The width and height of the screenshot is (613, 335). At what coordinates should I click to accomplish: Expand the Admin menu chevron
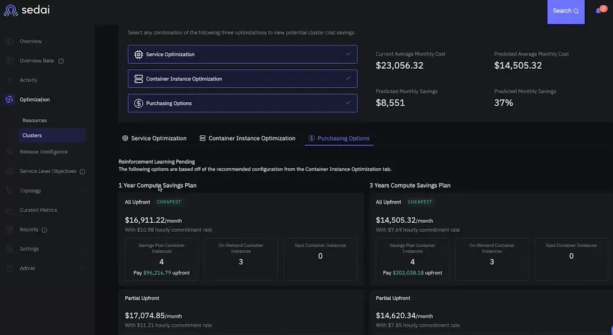82,268
